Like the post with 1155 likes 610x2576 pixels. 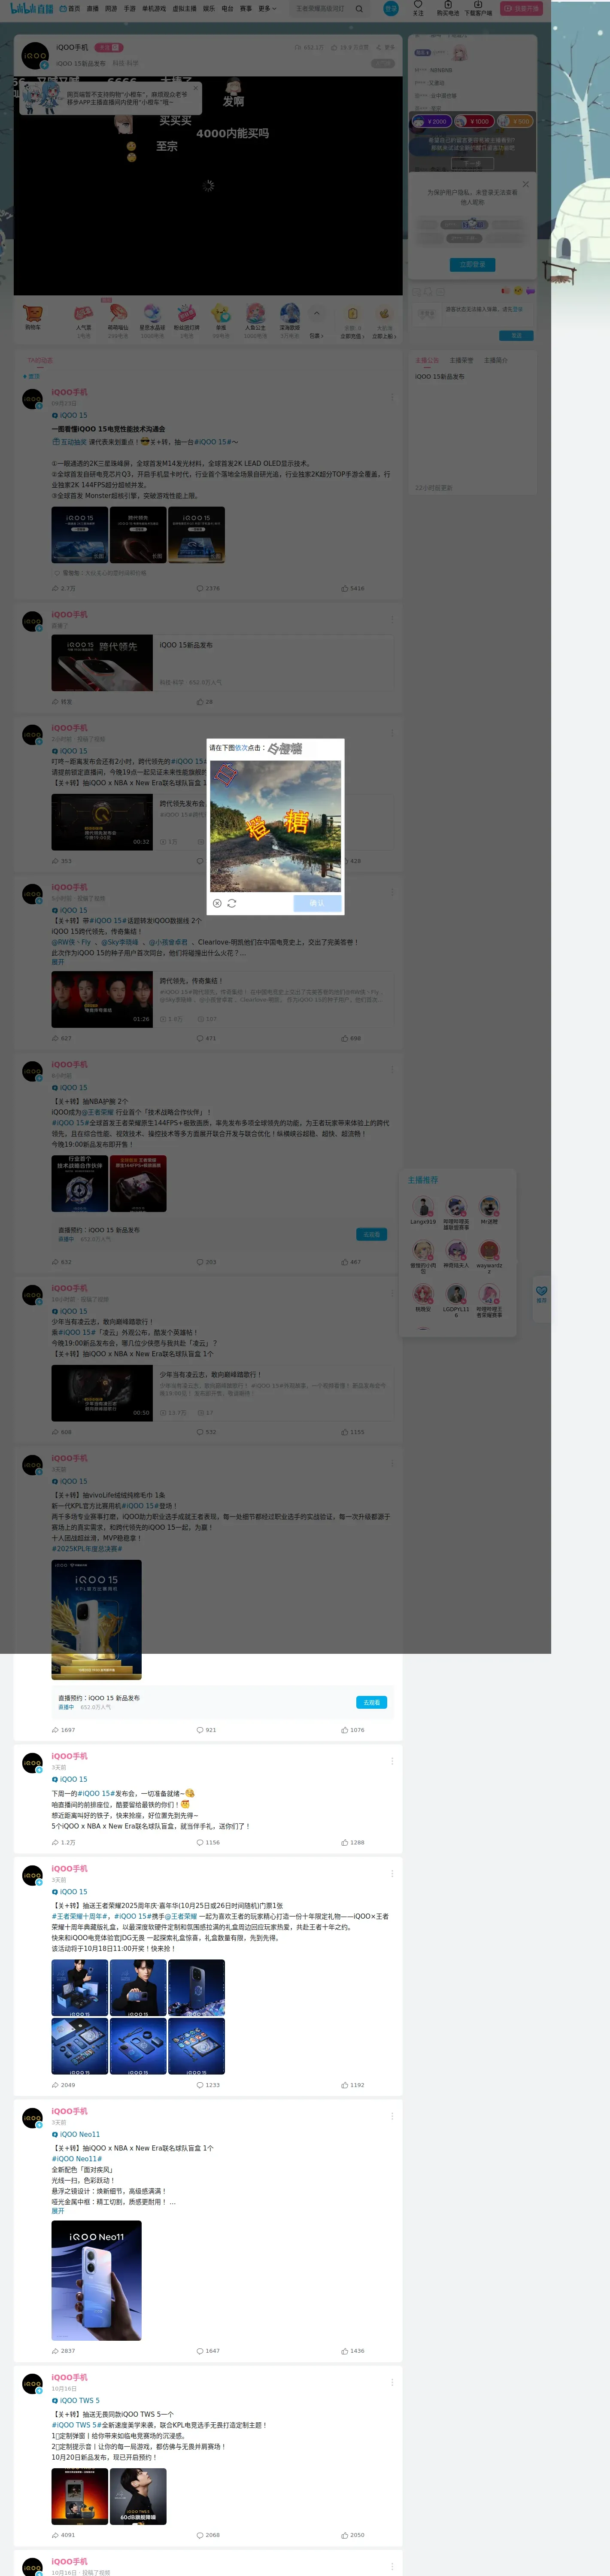(x=352, y=1432)
